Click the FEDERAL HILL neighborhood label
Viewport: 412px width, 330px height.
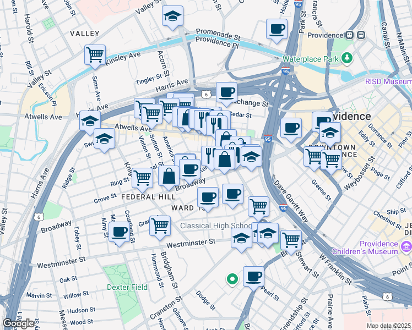(x=149, y=197)
